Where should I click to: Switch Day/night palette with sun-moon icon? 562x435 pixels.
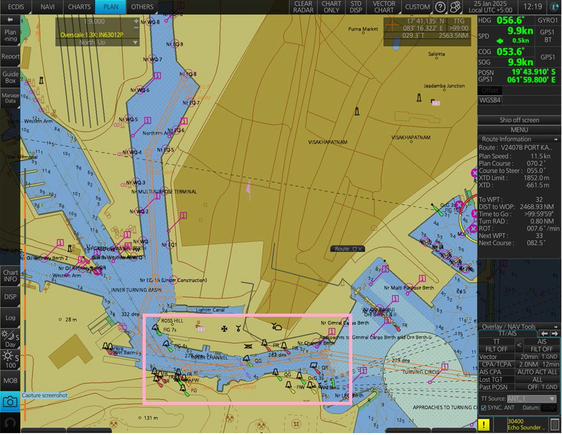pyautogui.click(x=10, y=339)
